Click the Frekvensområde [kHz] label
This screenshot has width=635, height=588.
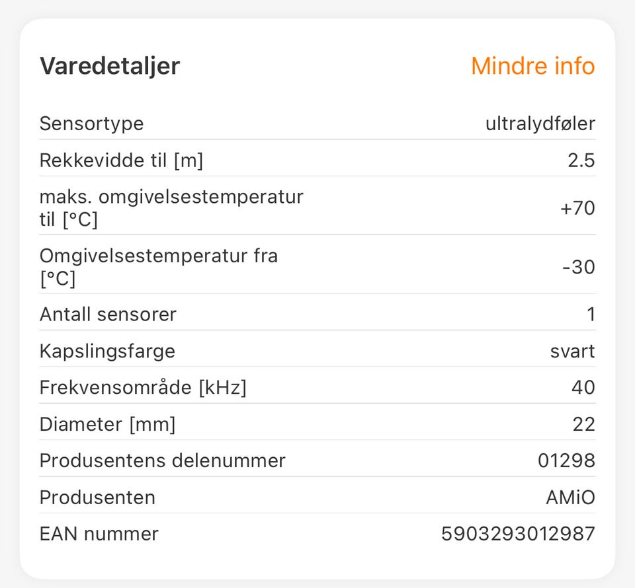(x=143, y=387)
